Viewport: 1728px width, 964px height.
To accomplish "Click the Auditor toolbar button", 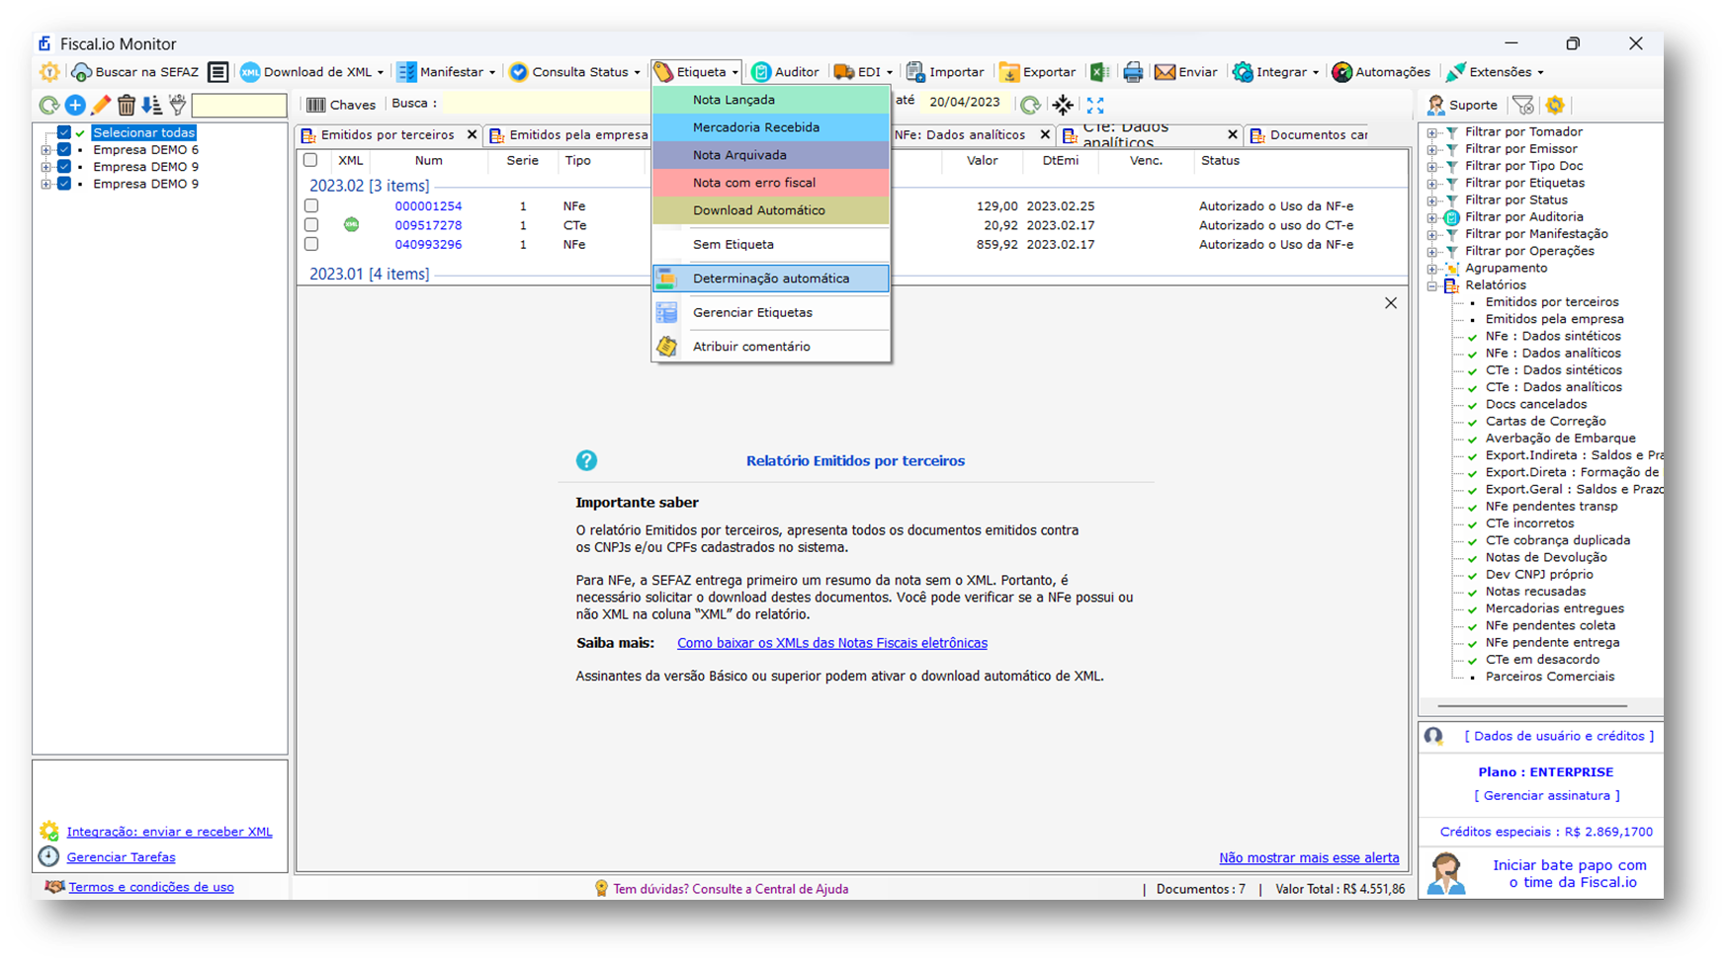I will click(x=785, y=72).
